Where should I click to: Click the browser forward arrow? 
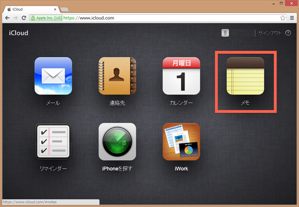tap(15, 18)
